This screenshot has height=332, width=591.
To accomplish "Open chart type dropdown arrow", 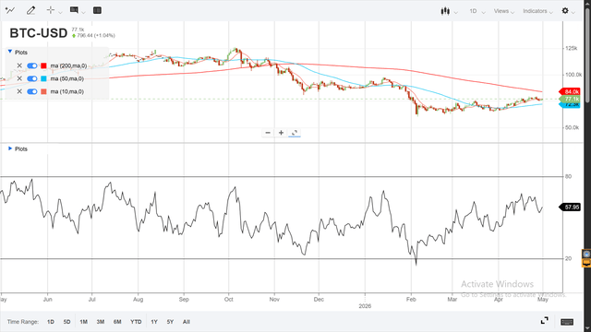I will 455,13.
